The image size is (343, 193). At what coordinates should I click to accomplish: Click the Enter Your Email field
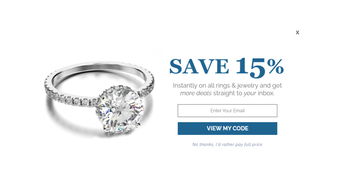tap(227, 111)
